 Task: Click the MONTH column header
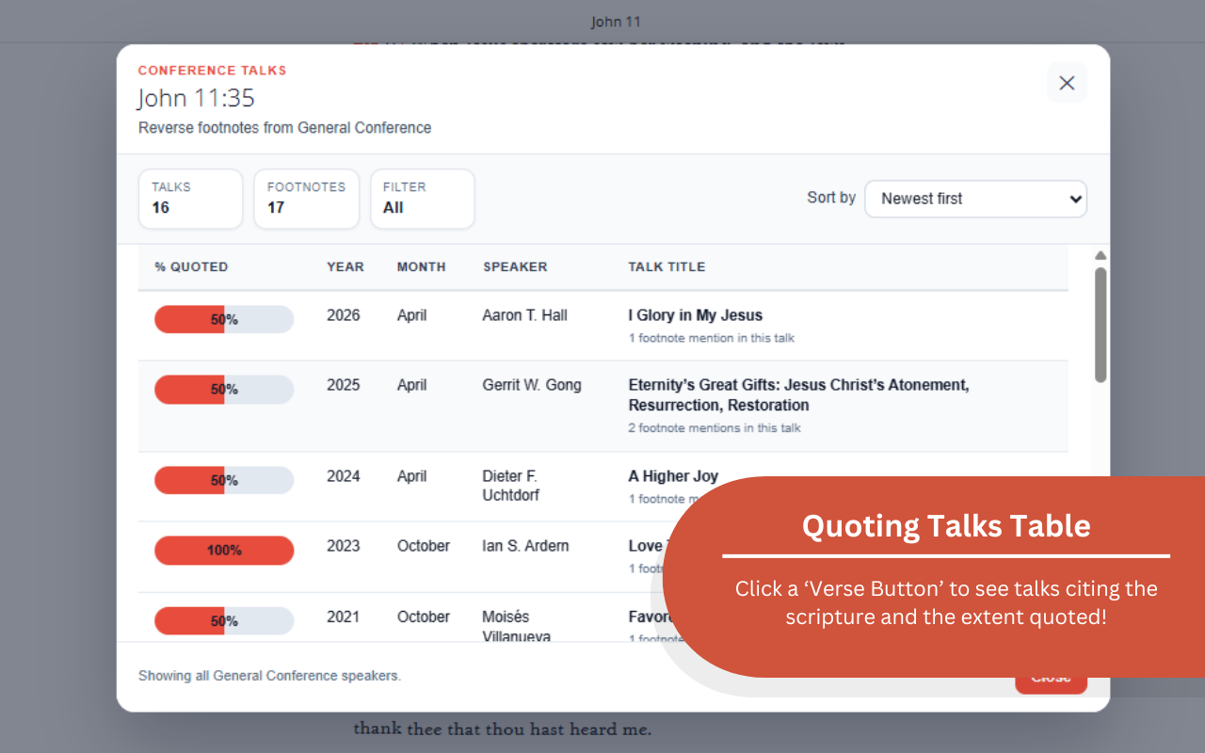coord(421,267)
